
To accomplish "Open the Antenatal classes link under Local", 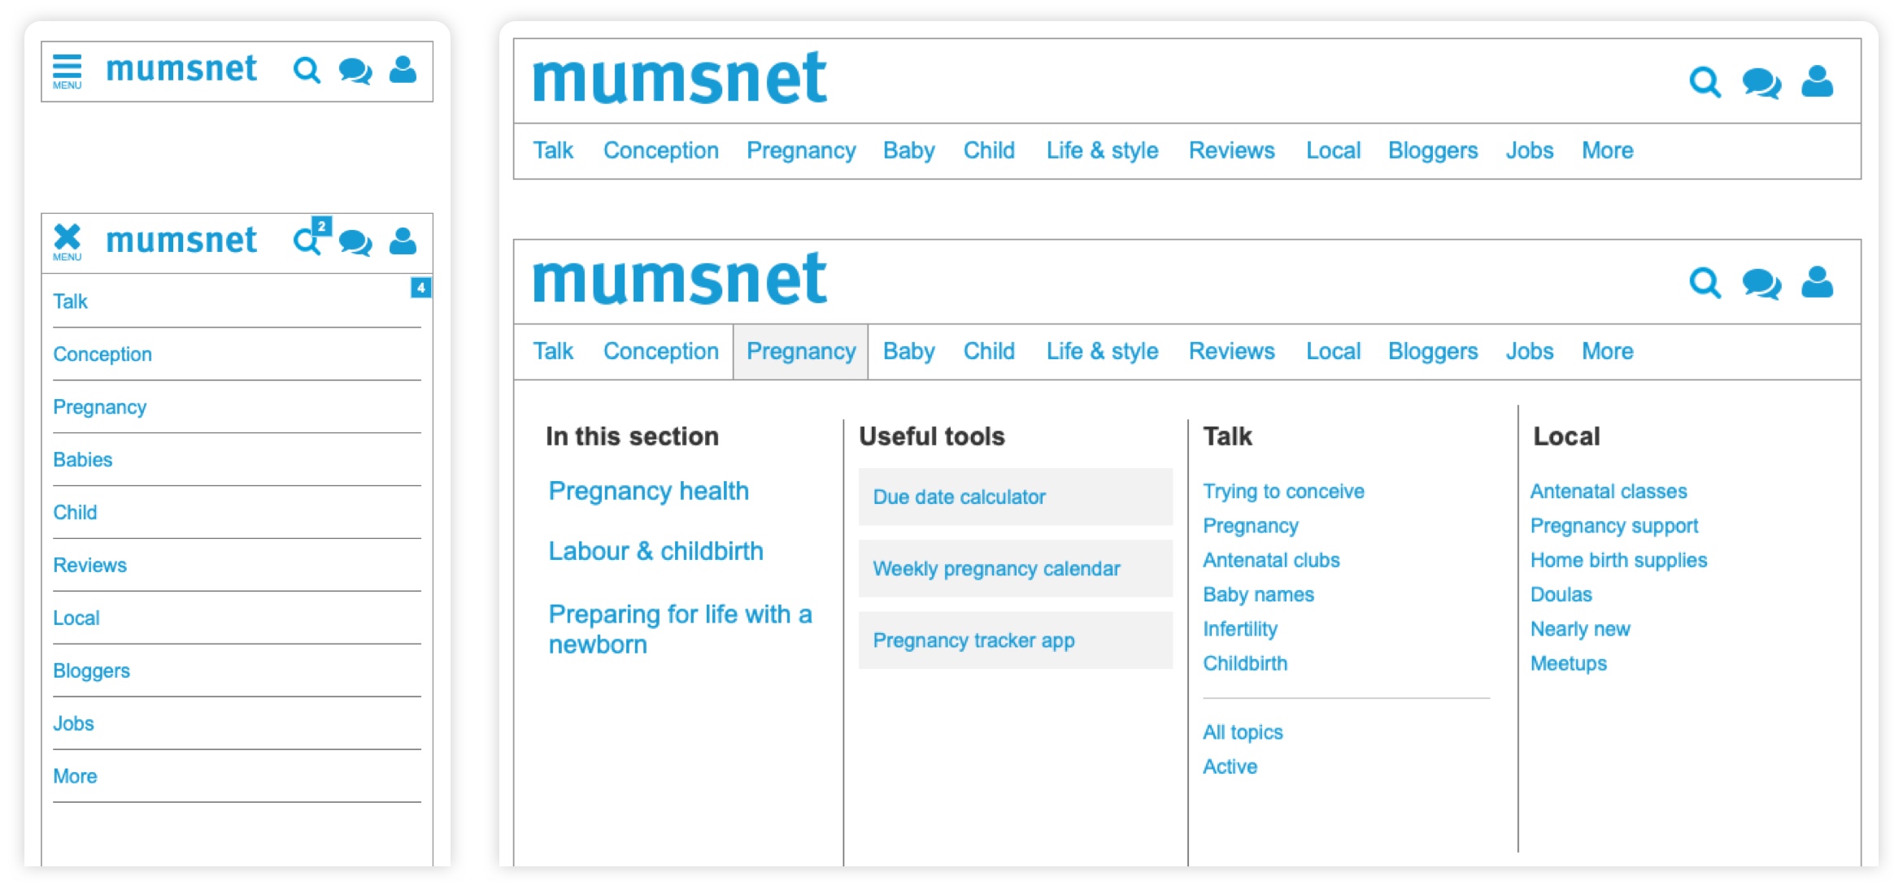I will coord(1608,492).
